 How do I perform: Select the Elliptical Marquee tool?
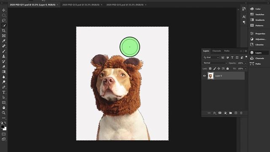[4, 15]
